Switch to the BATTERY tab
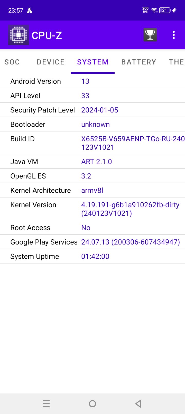Image resolution: width=185 pixels, height=414 pixels. click(x=139, y=62)
